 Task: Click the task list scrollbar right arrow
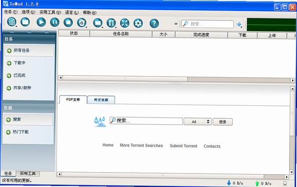293,80
